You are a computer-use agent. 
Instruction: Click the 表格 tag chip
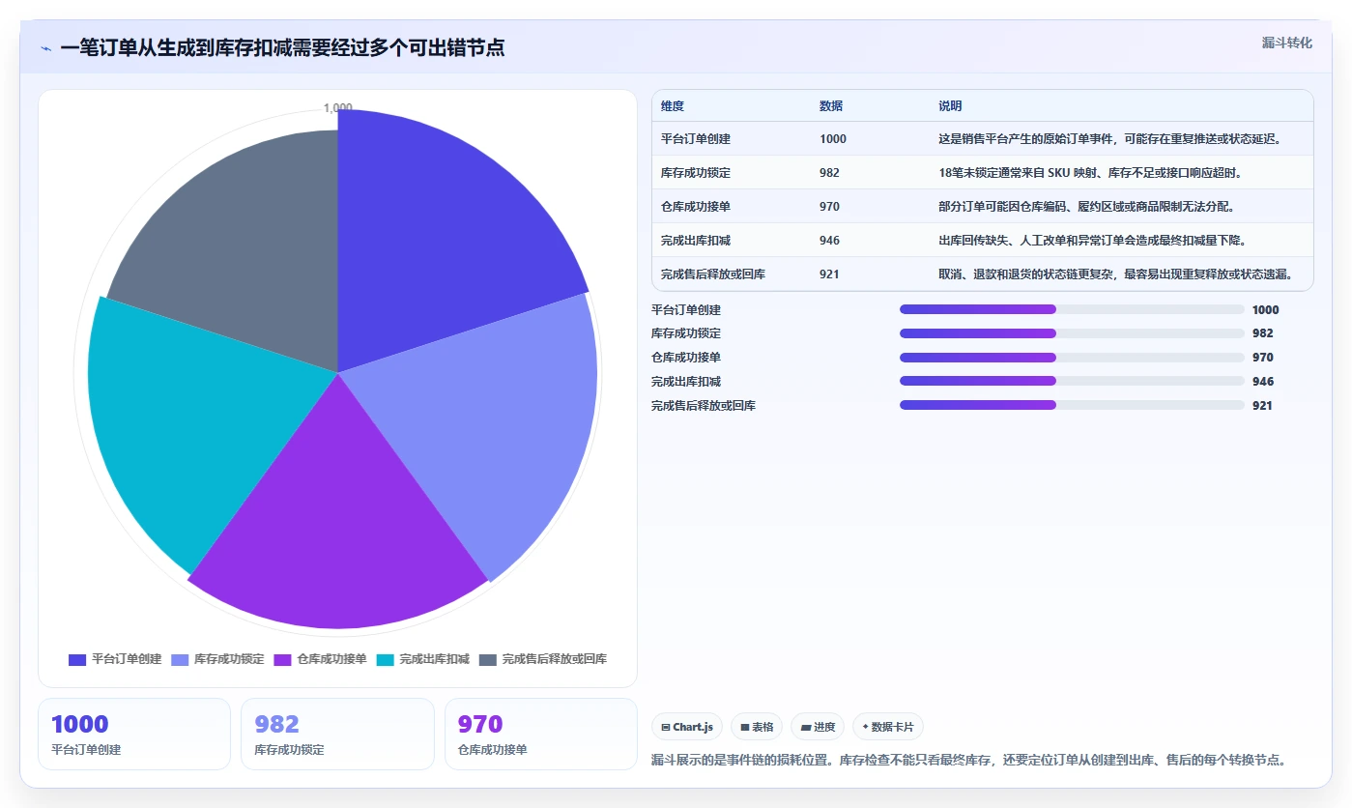coord(757,727)
